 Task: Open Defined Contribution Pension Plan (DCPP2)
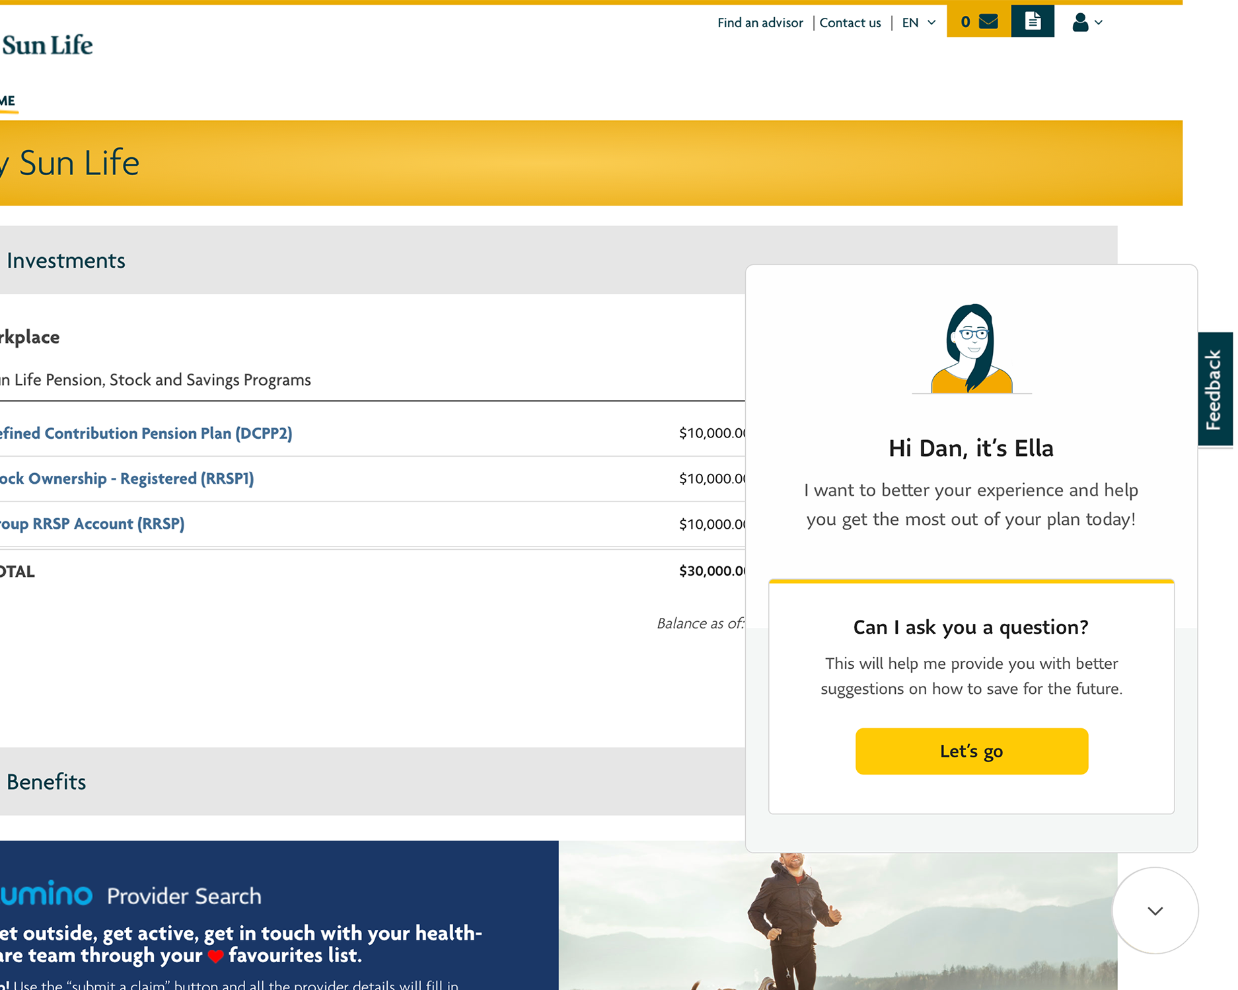tap(145, 433)
